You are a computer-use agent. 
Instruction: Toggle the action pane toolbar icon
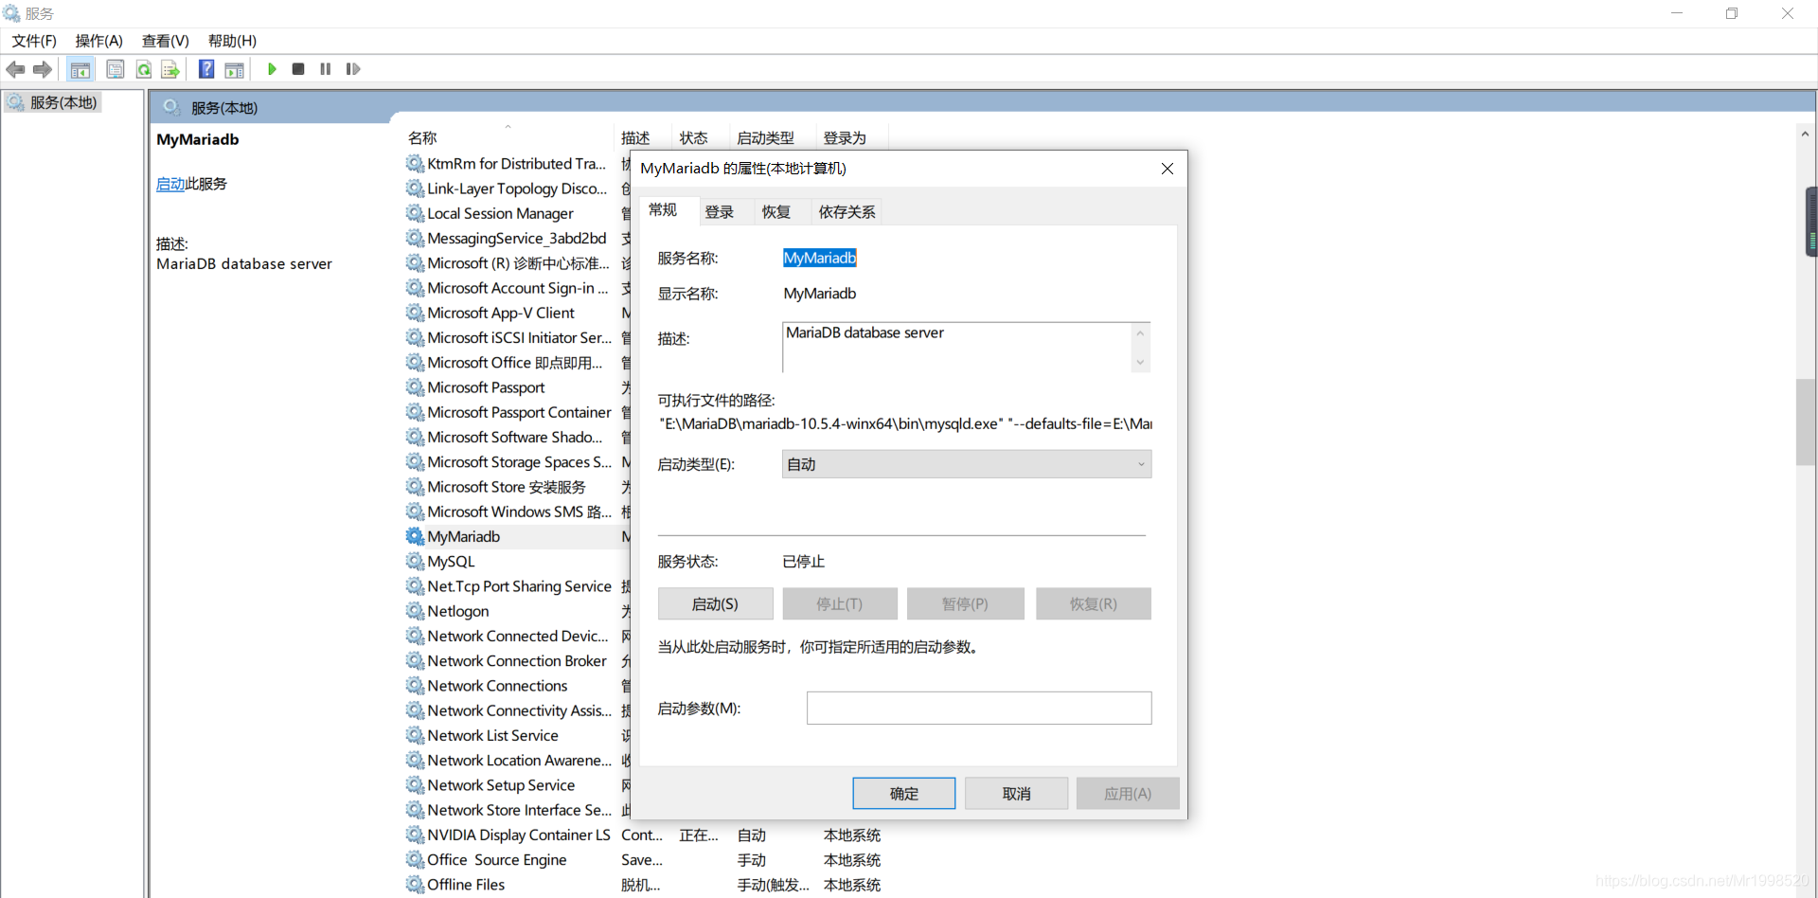tap(234, 69)
